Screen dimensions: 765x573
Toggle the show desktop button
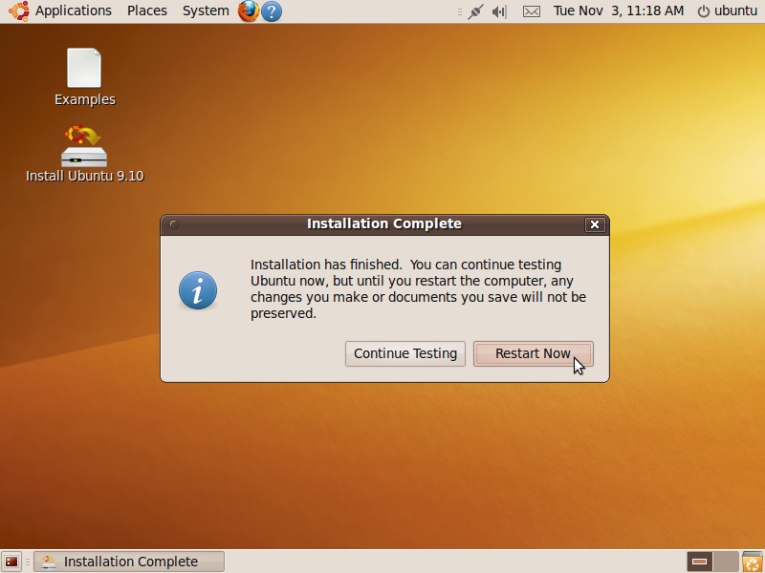[x=11, y=562]
